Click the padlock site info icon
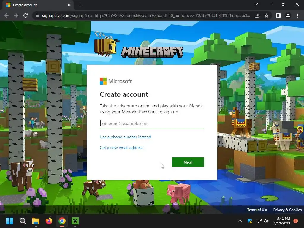The image size is (304, 228). pyautogui.click(x=37, y=15)
